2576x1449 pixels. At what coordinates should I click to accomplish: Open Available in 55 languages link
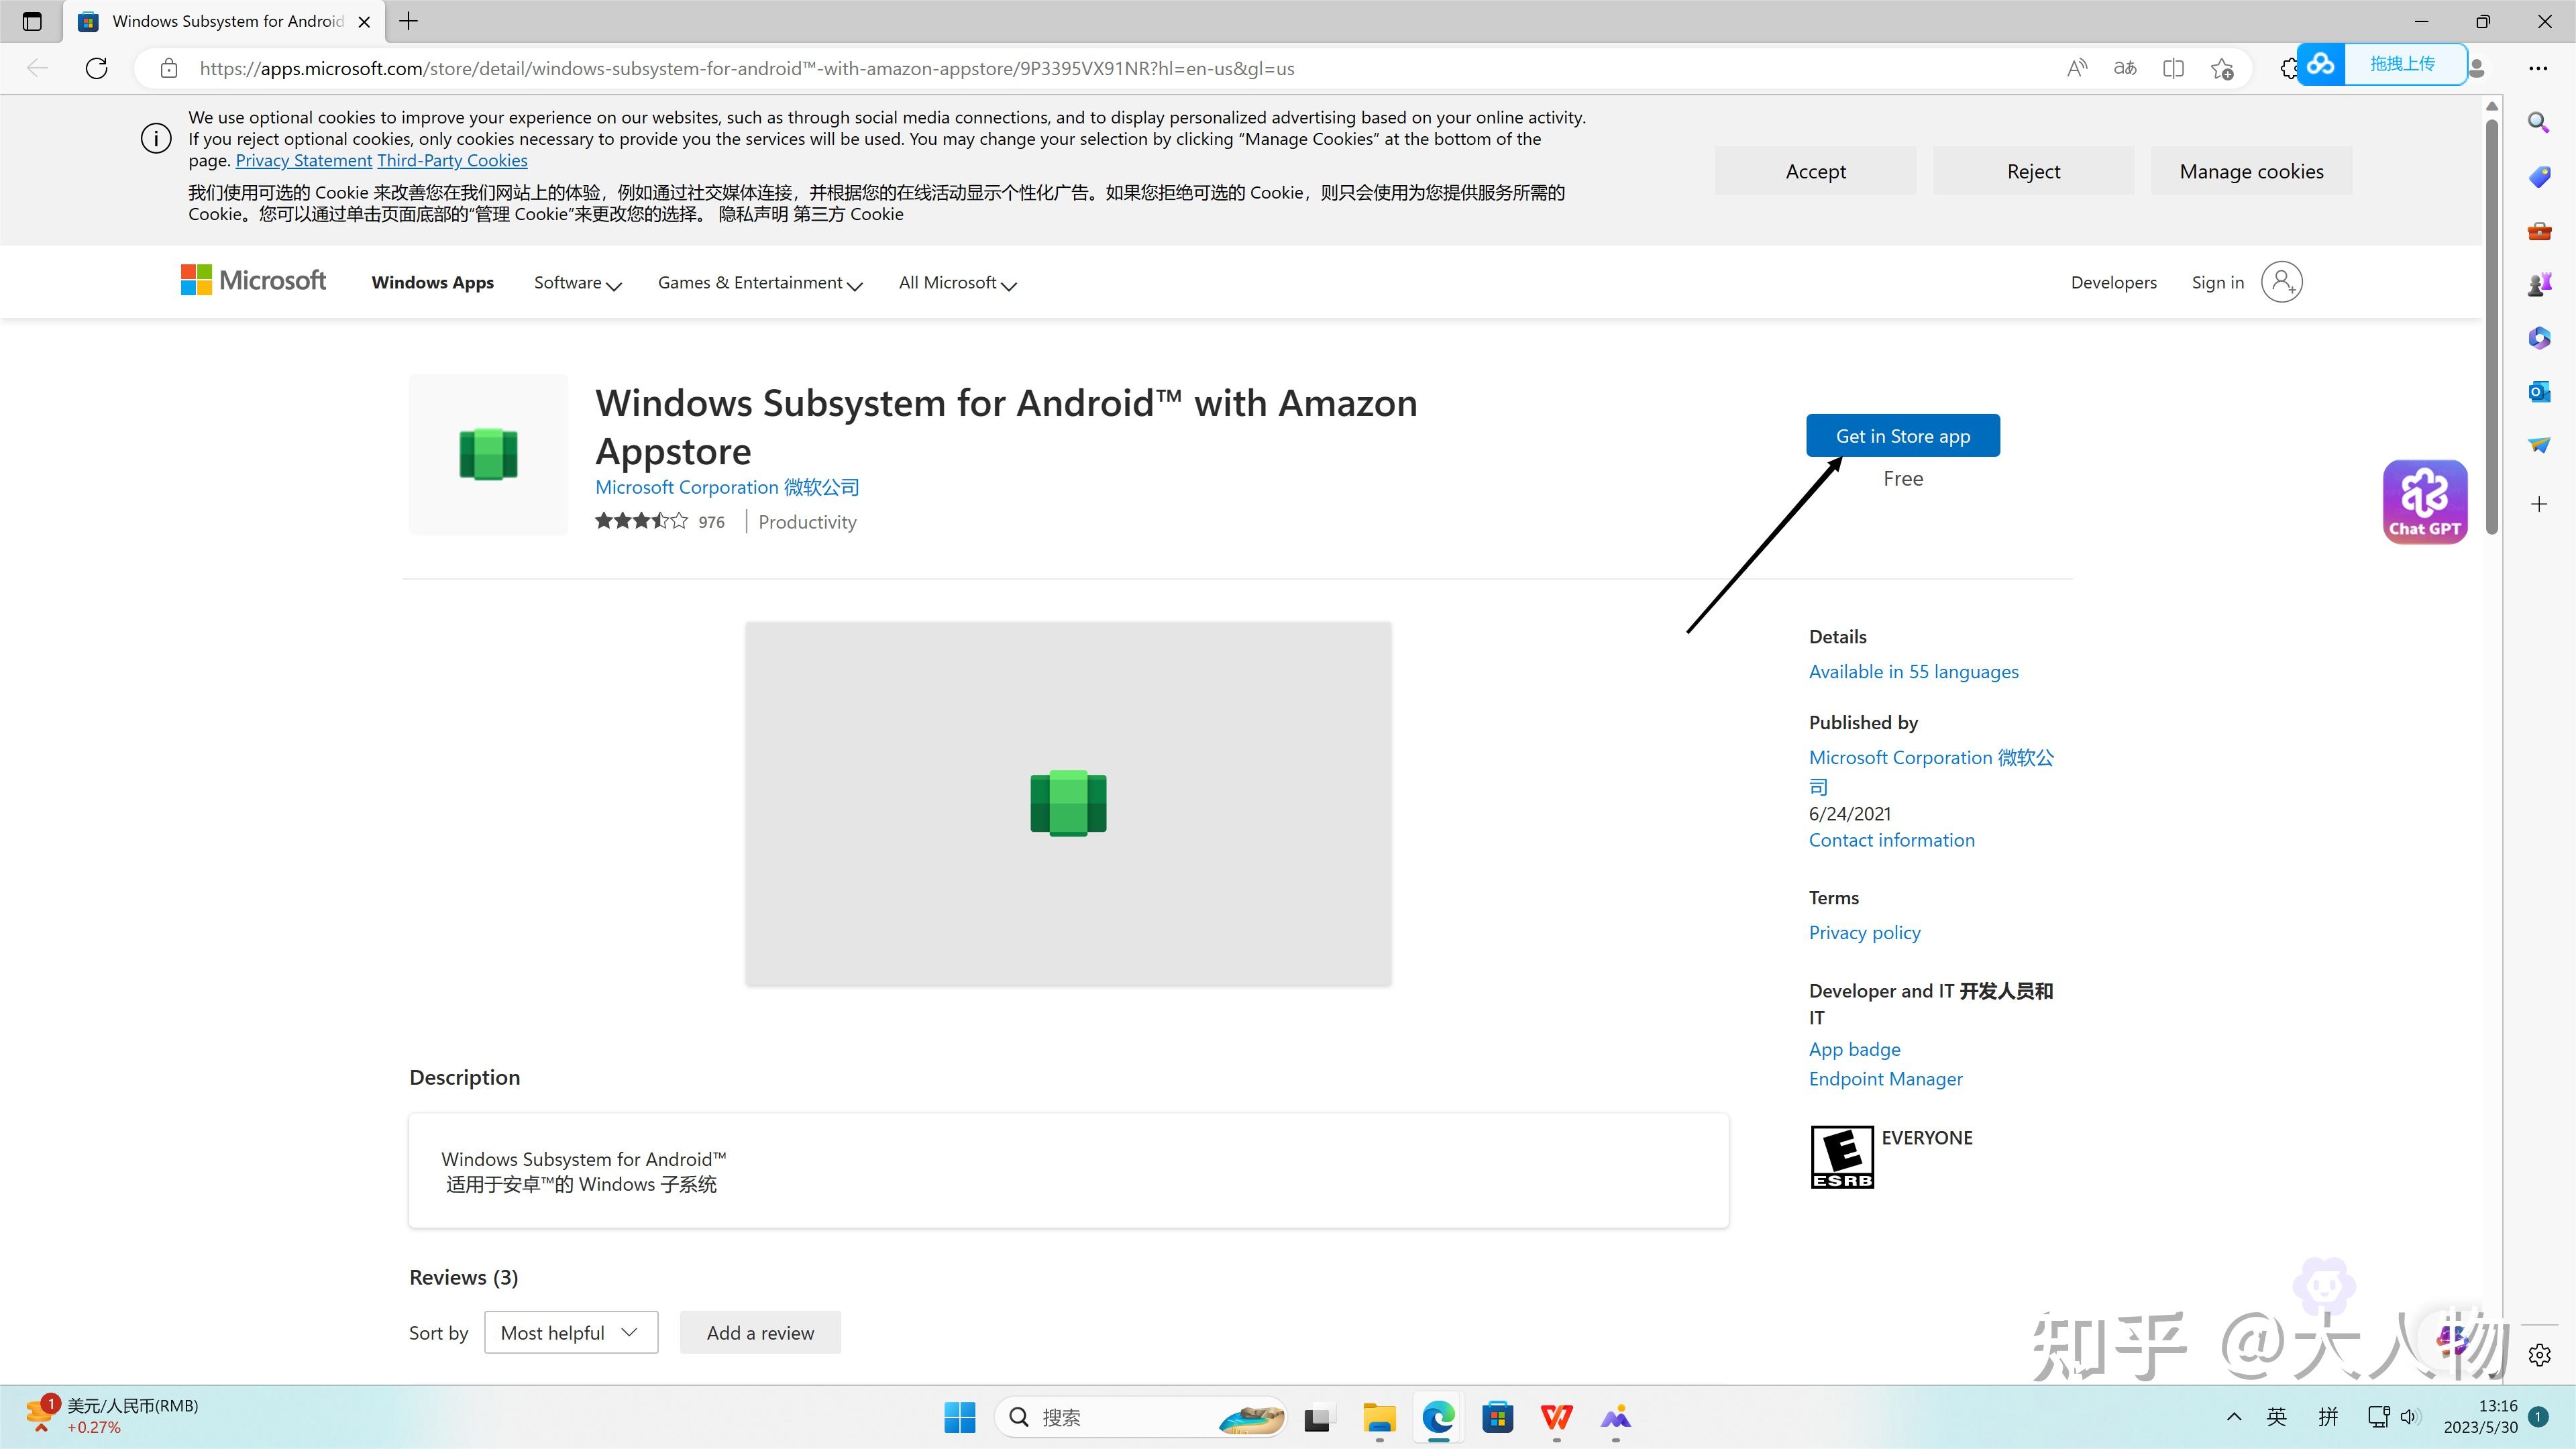(x=1913, y=672)
